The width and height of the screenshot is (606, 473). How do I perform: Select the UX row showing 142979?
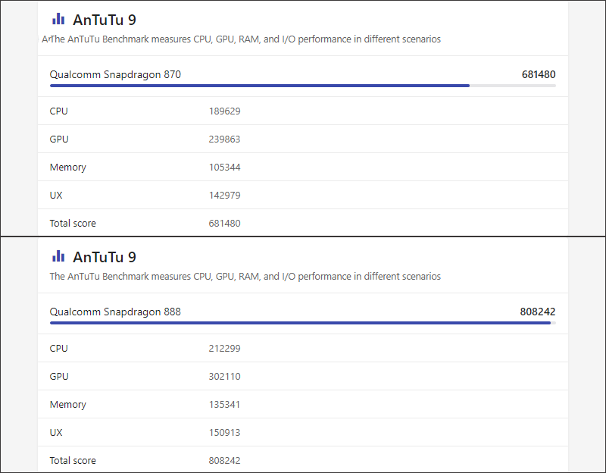pyautogui.click(x=302, y=195)
